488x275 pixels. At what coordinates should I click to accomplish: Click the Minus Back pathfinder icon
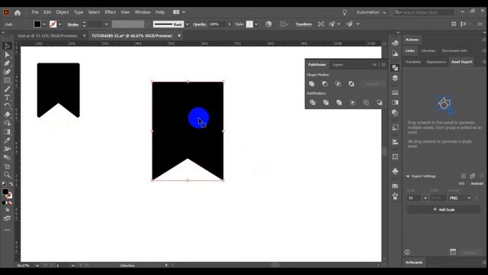pyautogui.click(x=380, y=102)
